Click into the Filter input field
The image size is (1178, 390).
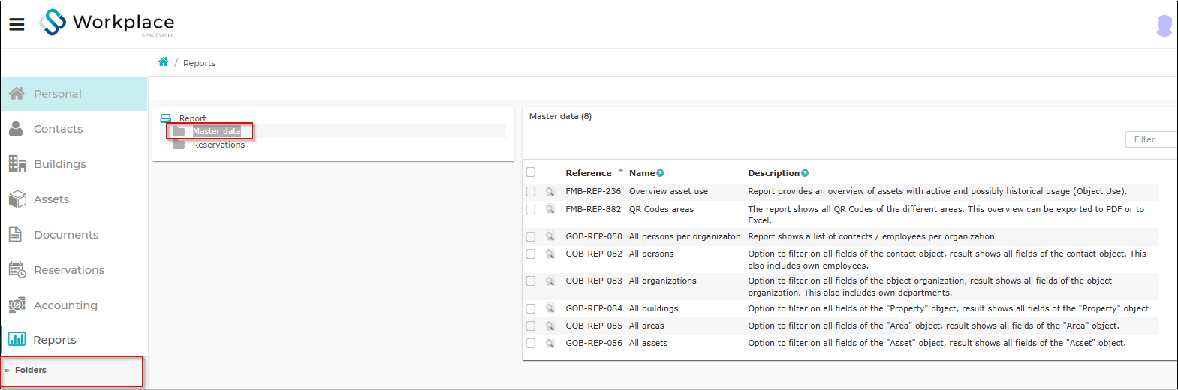tap(1151, 139)
